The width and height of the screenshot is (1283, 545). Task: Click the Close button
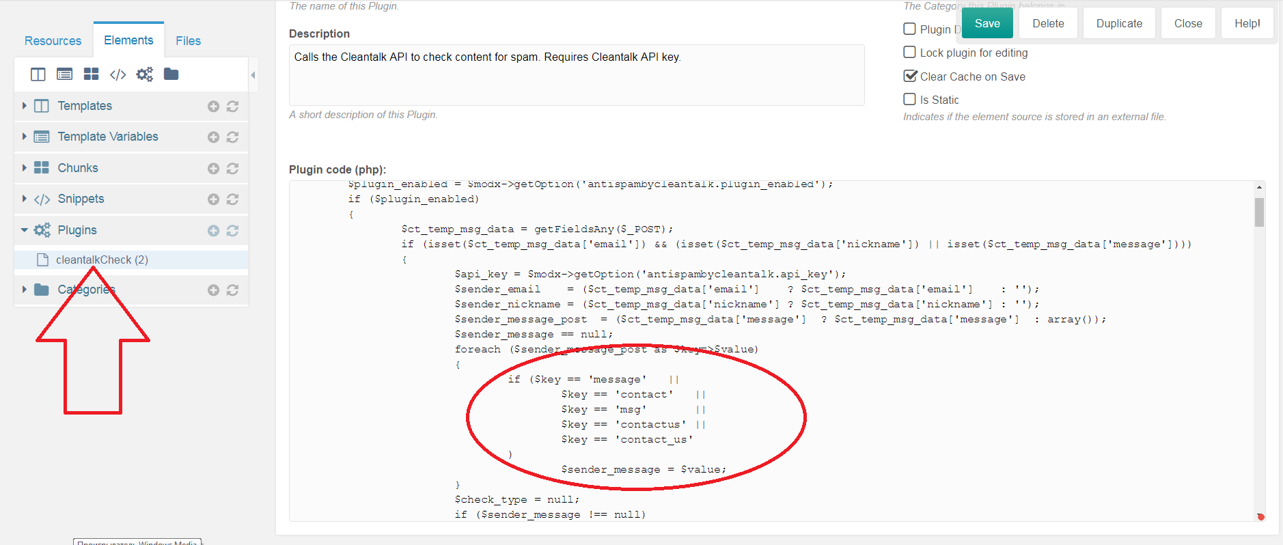(1188, 23)
